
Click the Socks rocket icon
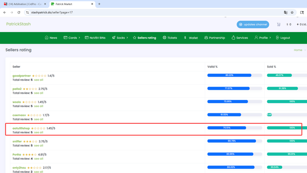pos(114,37)
